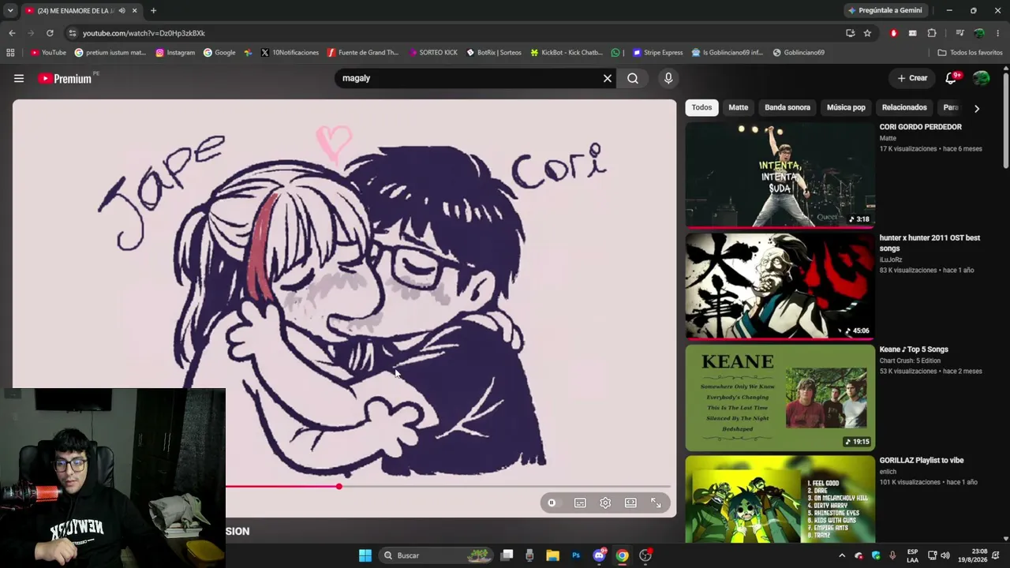Open File Explorer from the taskbar
The width and height of the screenshot is (1010, 568).
(x=552, y=555)
